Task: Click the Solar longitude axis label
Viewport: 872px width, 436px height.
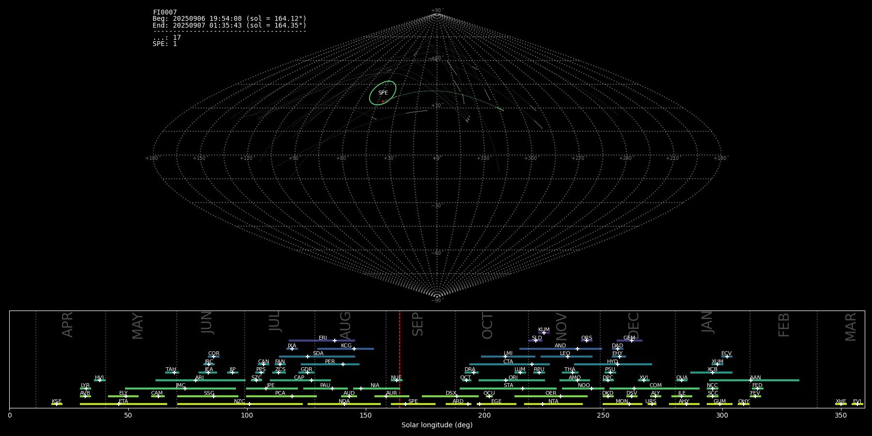Action: click(436, 425)
